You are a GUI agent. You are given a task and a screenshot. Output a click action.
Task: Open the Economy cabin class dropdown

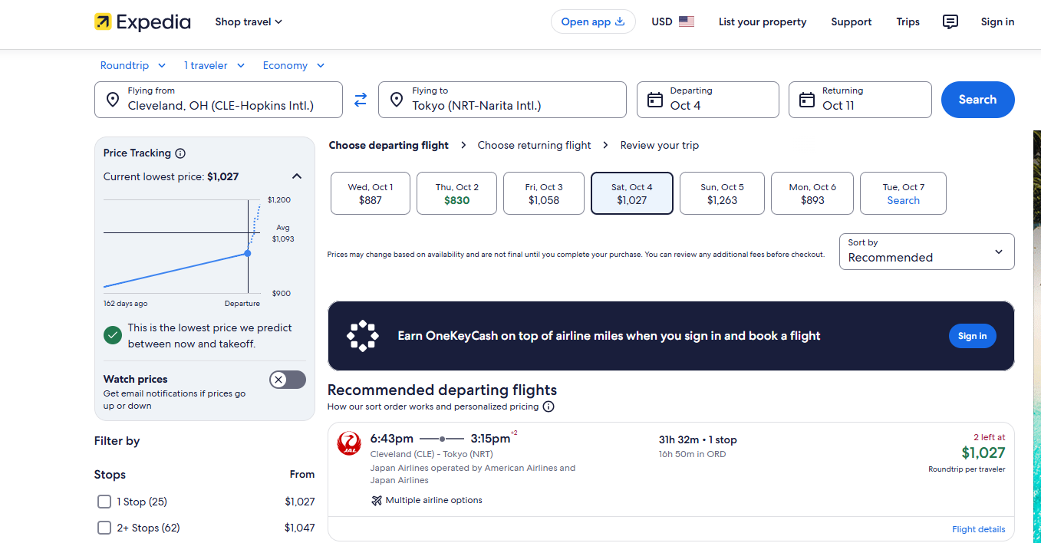click(294, 65)
